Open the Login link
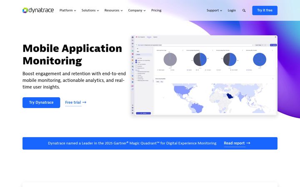300x187 pixels. (232, 10)
